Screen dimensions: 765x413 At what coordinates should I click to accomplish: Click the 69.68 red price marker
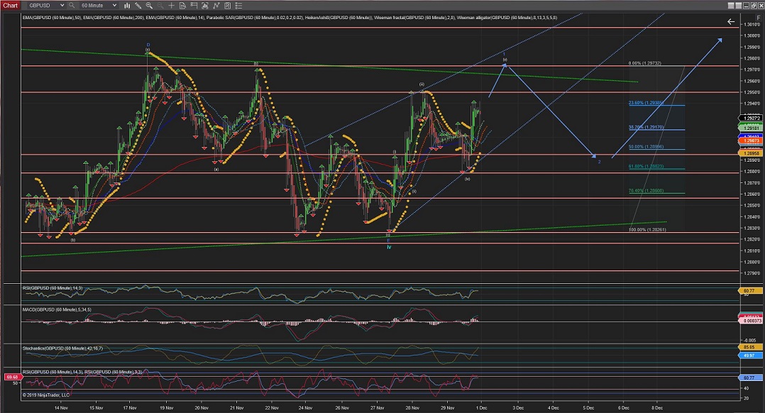click(x=11, y=377)
